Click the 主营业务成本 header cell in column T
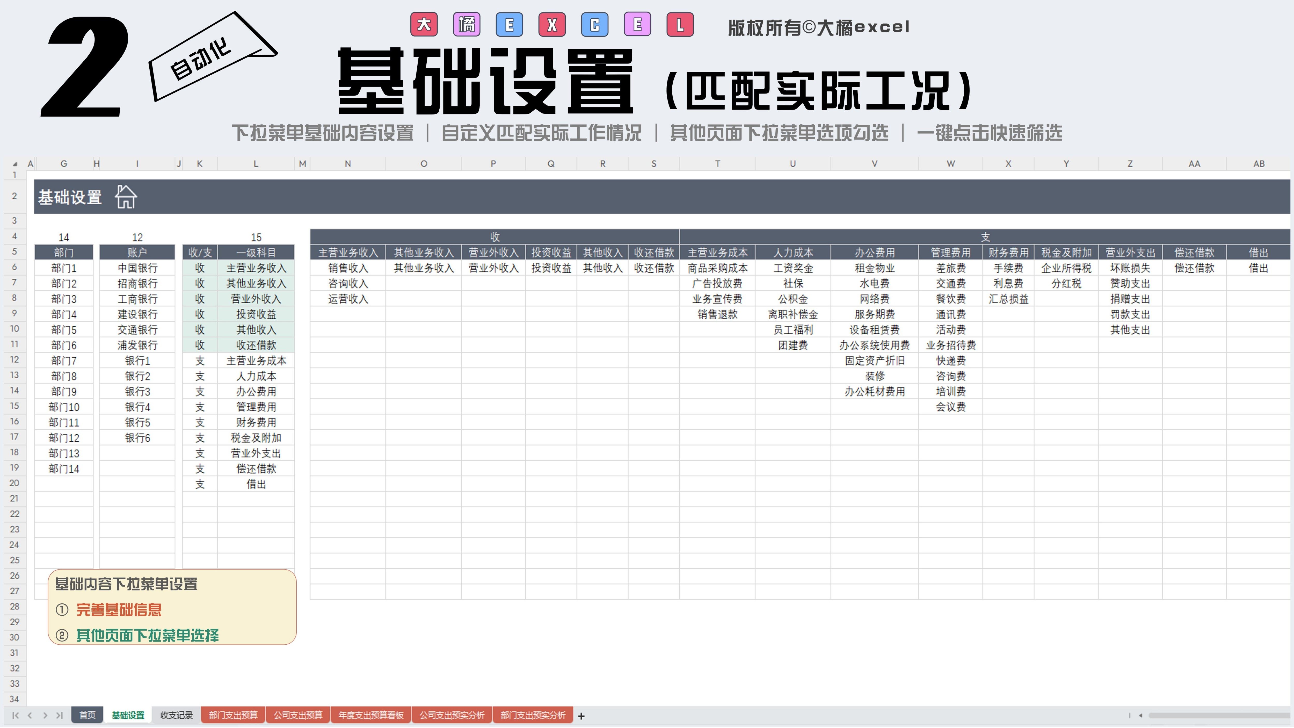 pyautogui.click(x=717, y=252)
